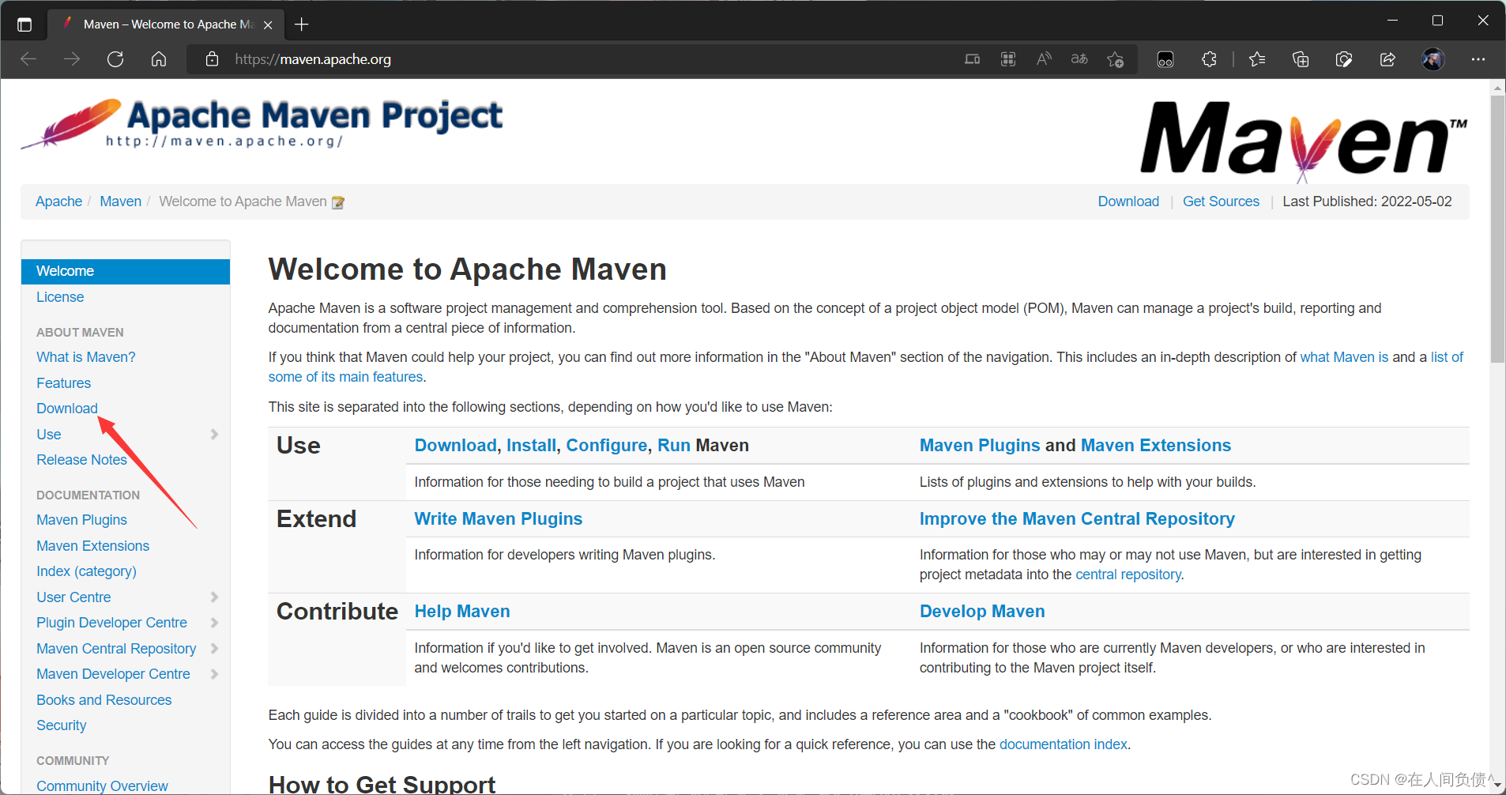Open the tab actions menu icon
The width and height of the screenshot is (1506, 795).
point(24,24)
